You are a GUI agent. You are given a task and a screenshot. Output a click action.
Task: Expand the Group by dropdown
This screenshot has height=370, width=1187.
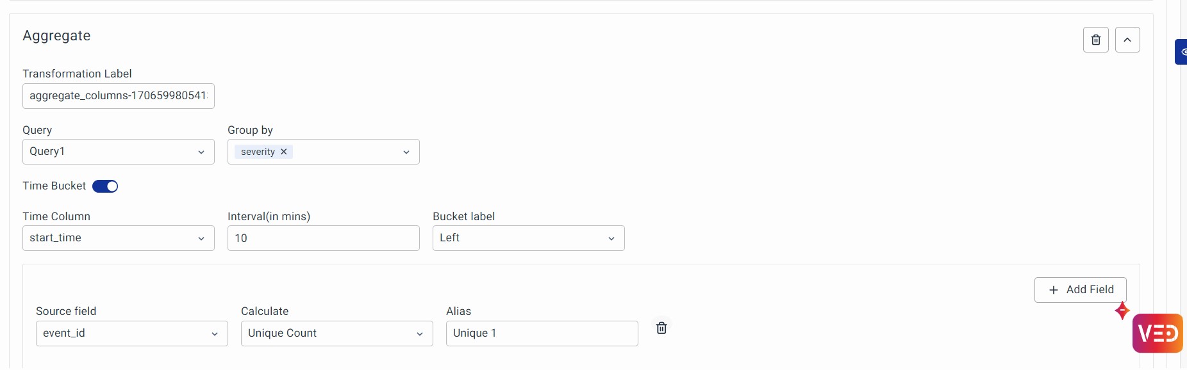[406, 152]
